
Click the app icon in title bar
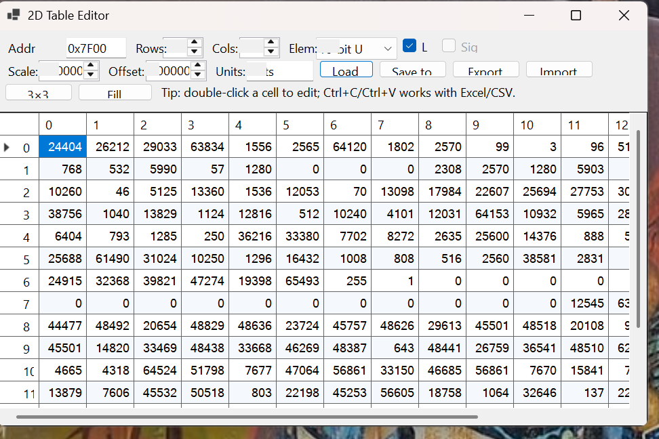pos(13,15)
